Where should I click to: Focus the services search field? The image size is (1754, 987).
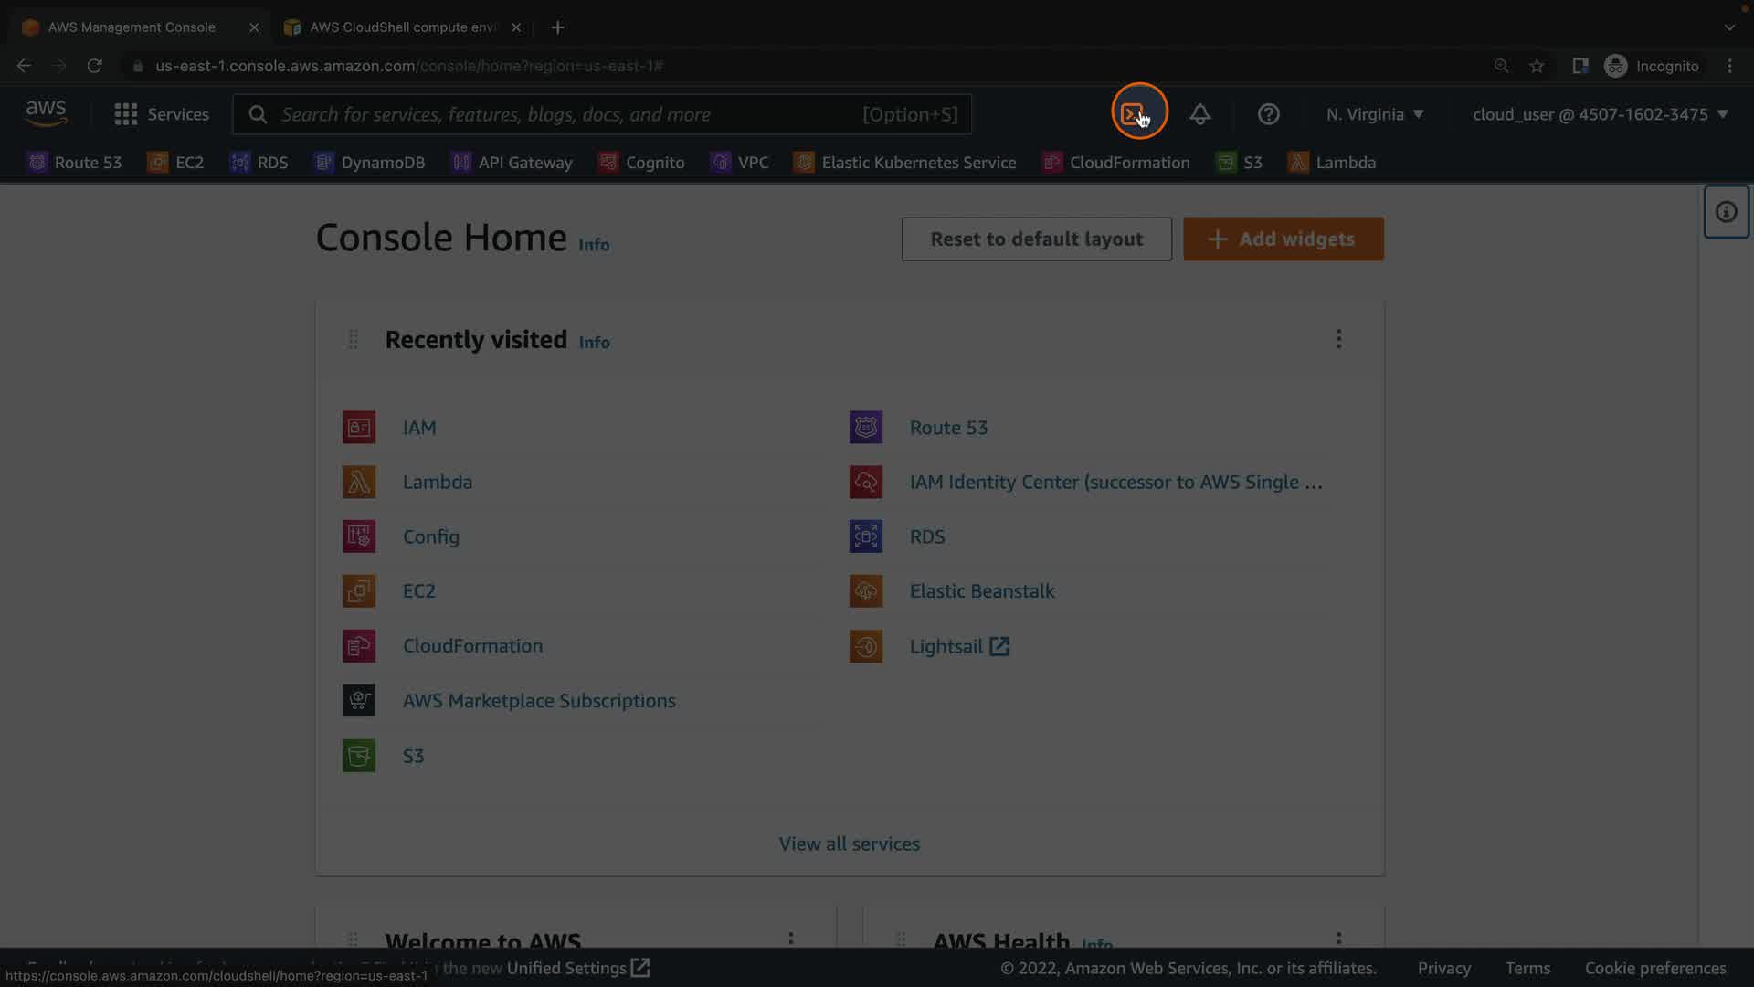pos(566,114)
